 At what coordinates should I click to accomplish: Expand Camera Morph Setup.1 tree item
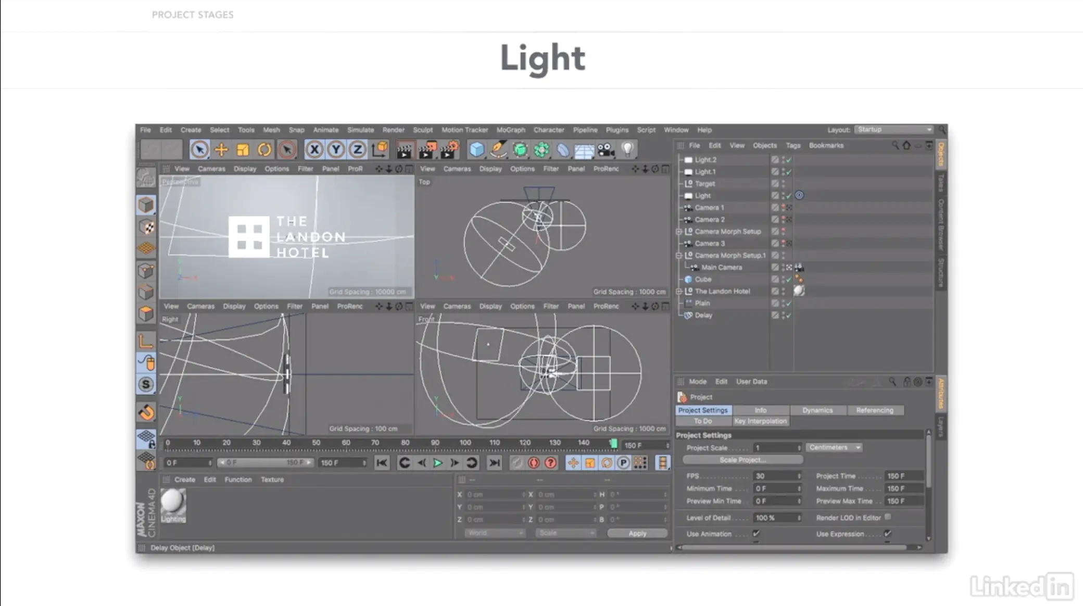[x=679, y=256]
